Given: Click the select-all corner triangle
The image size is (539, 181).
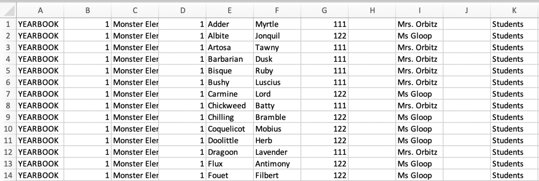Looking at the screenshot, I should click(x=8, y=10).
